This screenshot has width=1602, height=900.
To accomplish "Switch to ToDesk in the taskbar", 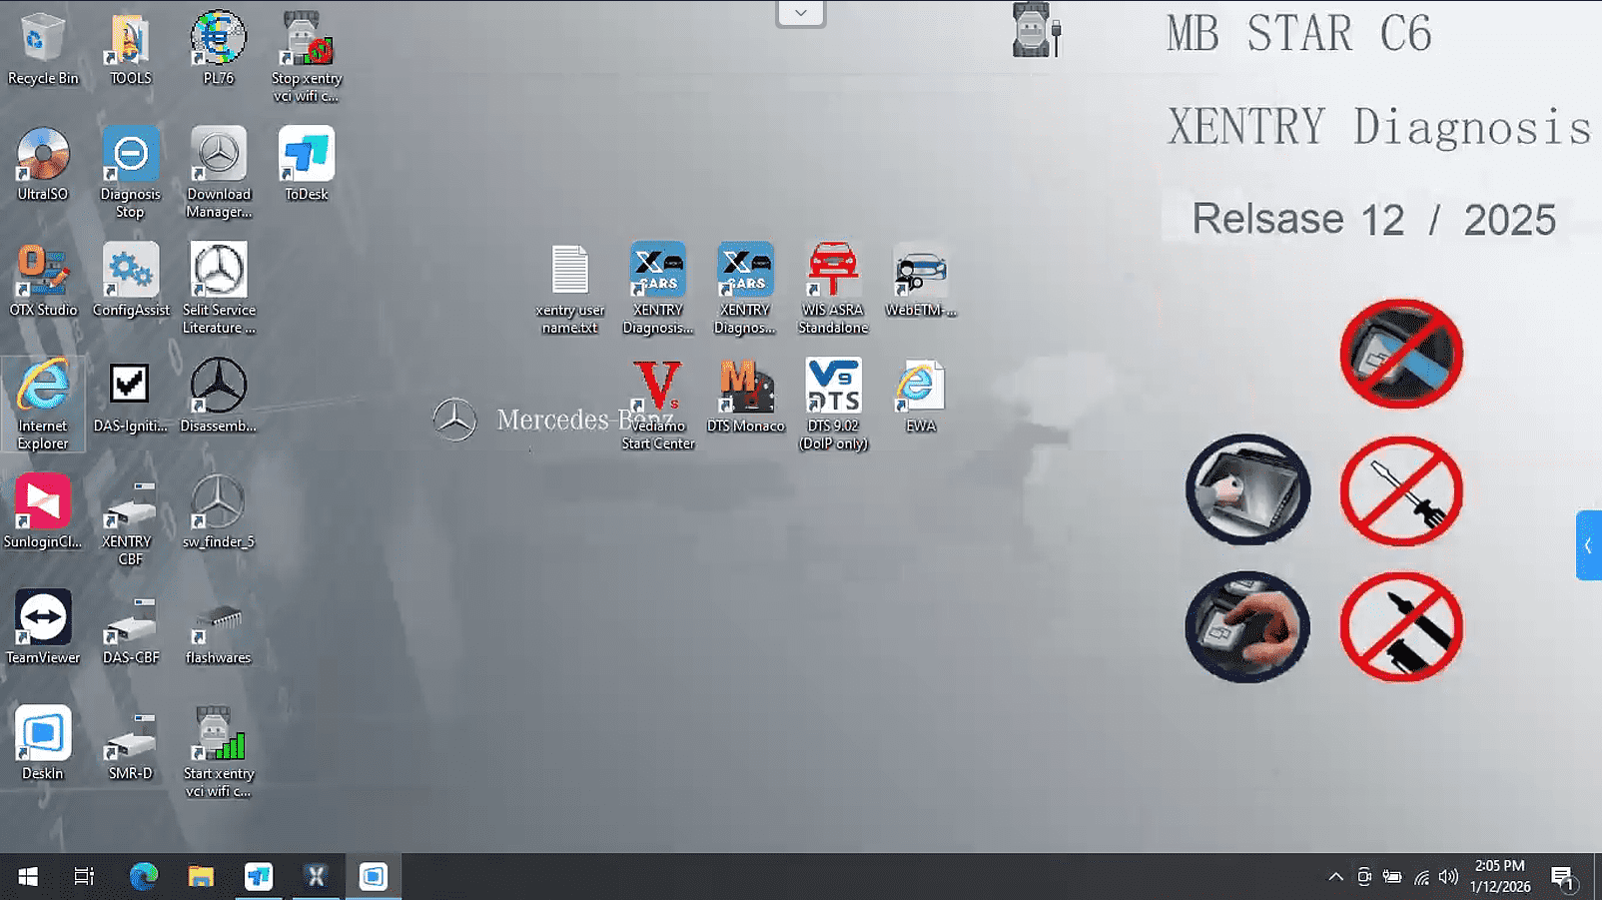I will pos(259,877).
